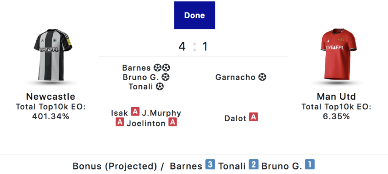
Task: Click the football icon next to Garnacho
Action: [262, 77]
